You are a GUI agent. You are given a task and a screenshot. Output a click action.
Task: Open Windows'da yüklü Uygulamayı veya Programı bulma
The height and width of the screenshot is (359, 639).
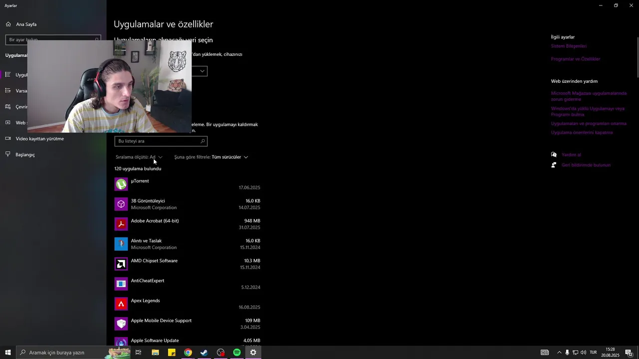(x=588, y=111)
